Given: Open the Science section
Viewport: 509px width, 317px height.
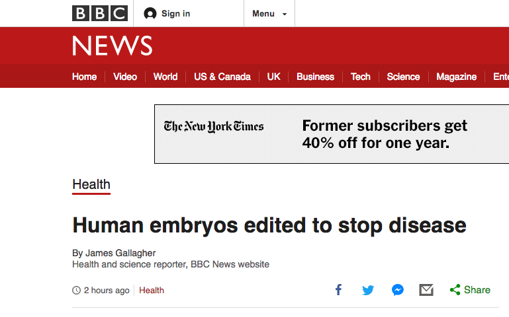Looking at the screenshot, I should point(403,77).
